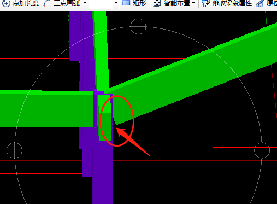277x204 pixels.
Task: Click the 修改梁段属性 text label
Action: (232, 3)
